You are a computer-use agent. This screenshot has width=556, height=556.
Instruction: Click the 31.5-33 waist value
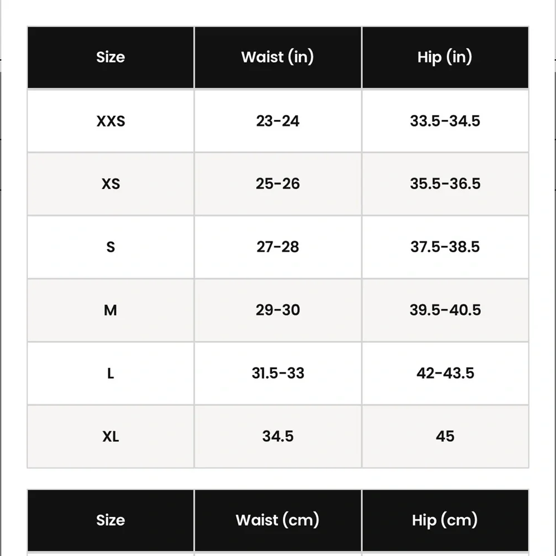tap(277, 374)
